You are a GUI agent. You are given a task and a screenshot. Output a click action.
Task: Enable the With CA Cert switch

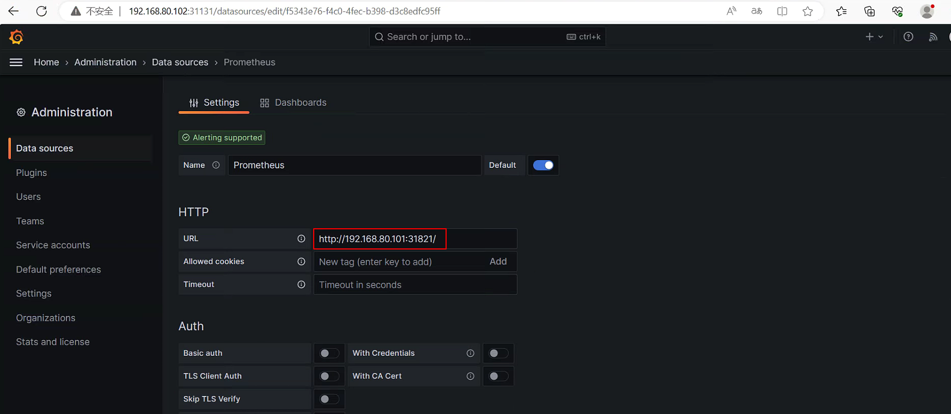coord(498,376)
